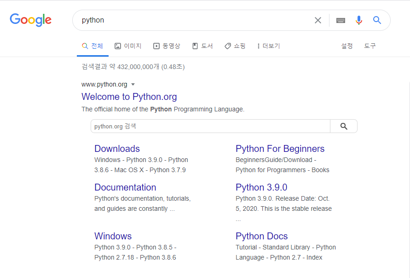This screenshot has height=278, width=410.
Task: Click 'Python 3.9.0. Release Date: Oct.' text
Action: (283, 198)
